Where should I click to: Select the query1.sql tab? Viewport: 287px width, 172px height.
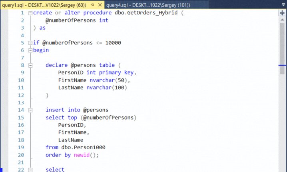(44, 5)
